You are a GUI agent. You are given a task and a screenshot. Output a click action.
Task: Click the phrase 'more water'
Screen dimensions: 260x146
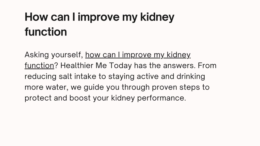pos(46,87)
